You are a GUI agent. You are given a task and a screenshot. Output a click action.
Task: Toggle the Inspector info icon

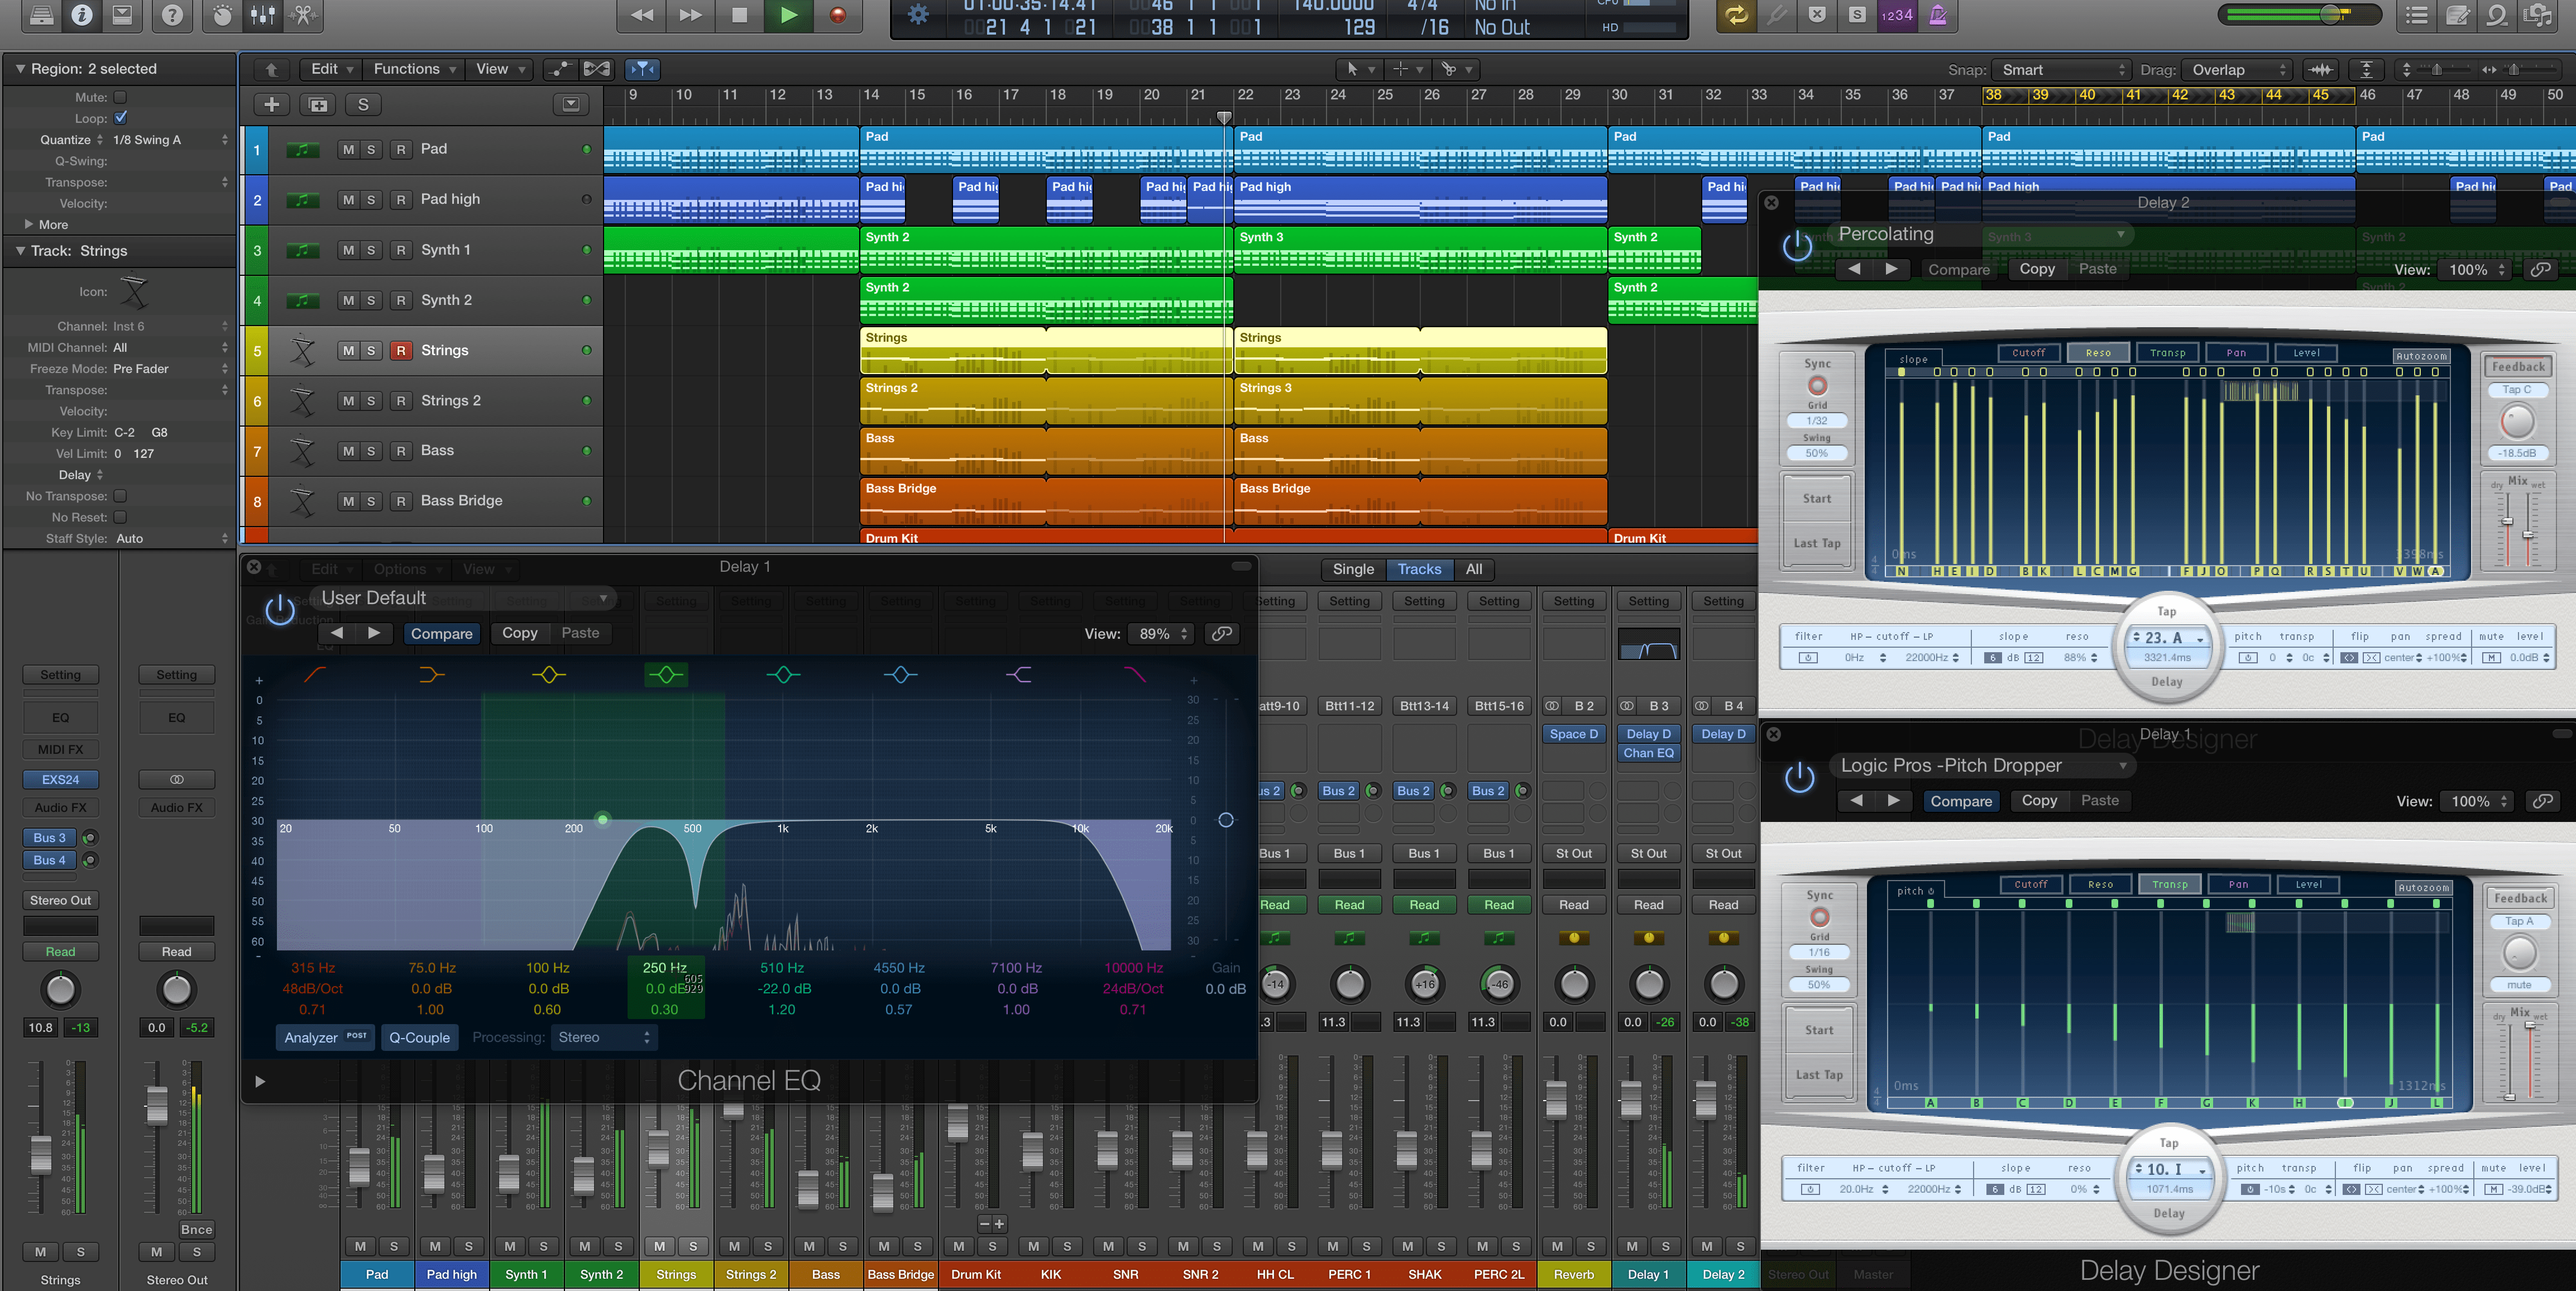click(x=82, y=15)
